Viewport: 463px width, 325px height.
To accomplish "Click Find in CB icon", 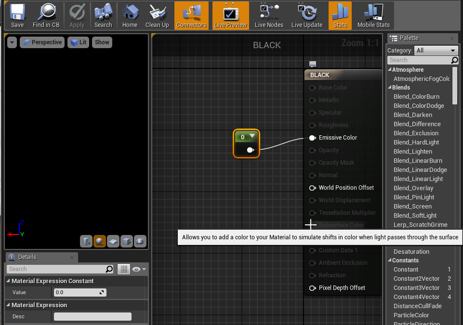I will [46, 15].
